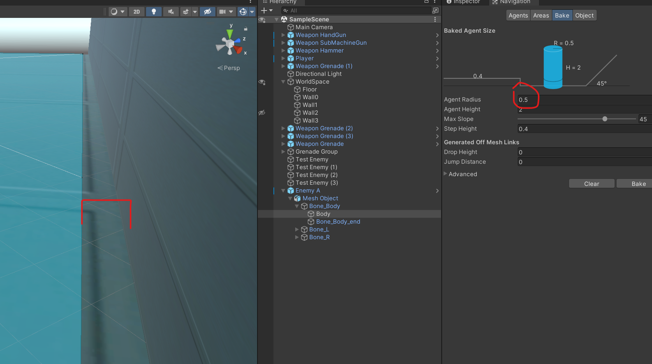
Task: Click the plus icon in Hierarchy panel
Action: 264,10
